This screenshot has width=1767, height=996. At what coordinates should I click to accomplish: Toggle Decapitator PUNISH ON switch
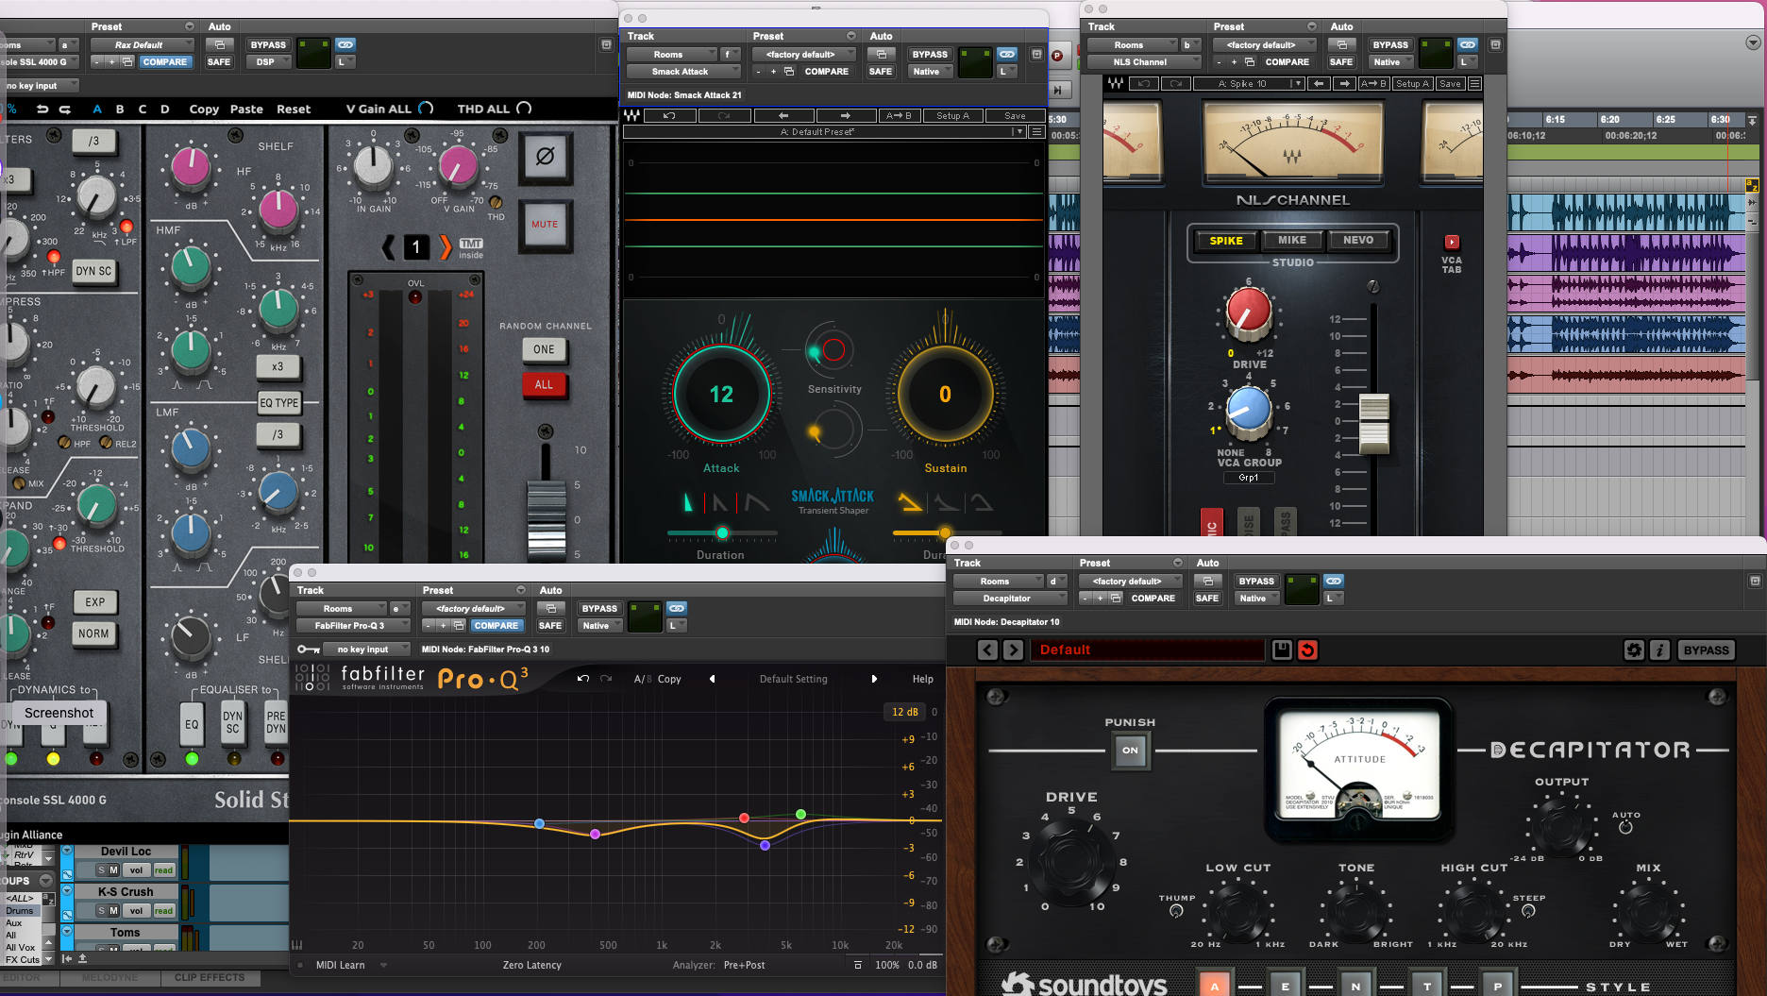1130,751
